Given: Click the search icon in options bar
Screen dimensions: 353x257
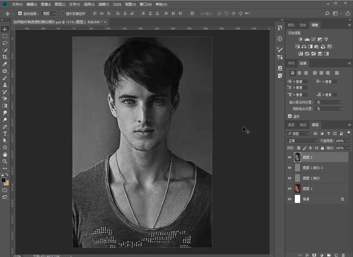Looking at the screenshot, I should point(327,13).
